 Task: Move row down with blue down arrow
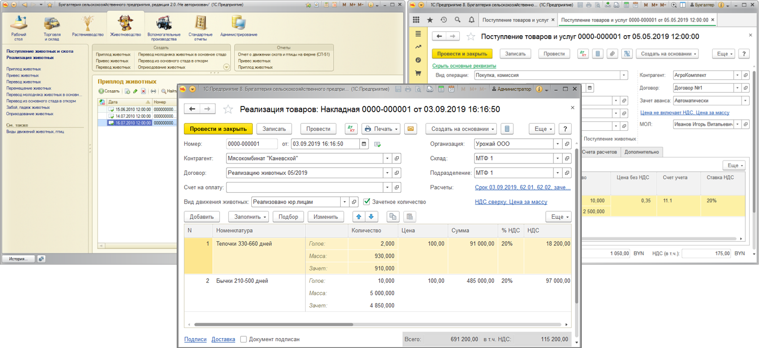370,216
